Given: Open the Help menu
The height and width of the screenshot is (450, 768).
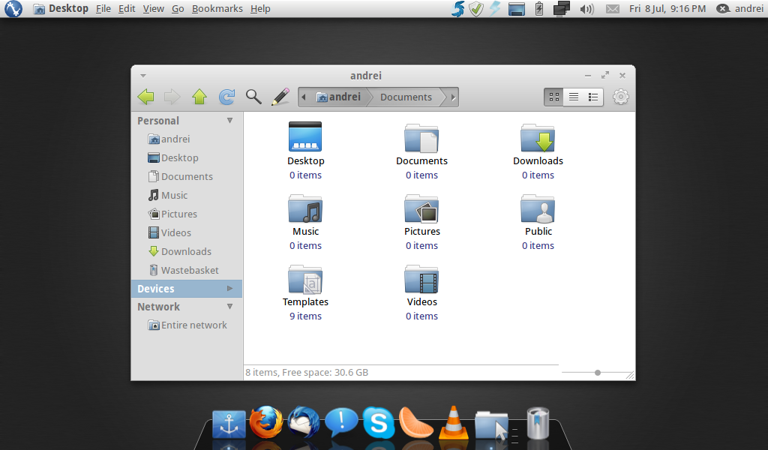Looking at the screenshot, I should point(260,9).
